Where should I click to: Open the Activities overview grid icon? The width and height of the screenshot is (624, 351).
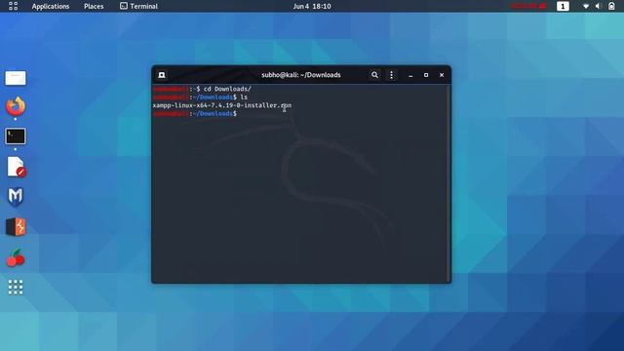(x=13, y=6)
